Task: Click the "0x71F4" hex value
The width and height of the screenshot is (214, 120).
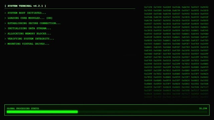Action: [148, 7]
